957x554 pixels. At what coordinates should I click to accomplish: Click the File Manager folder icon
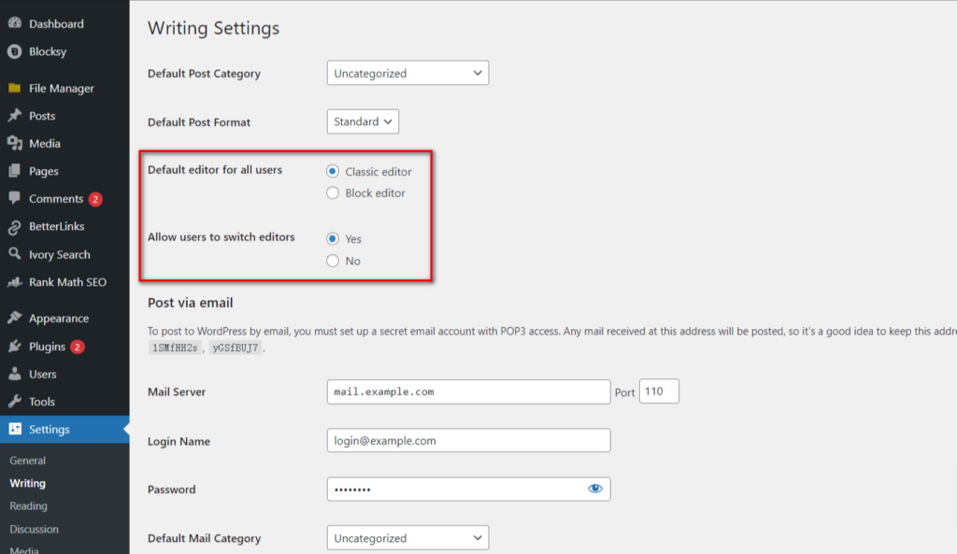pyautogui.click(x=15, y=88)
